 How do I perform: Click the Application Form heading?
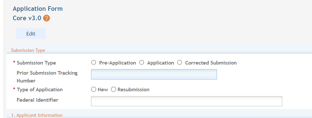(x=38, y=9)
